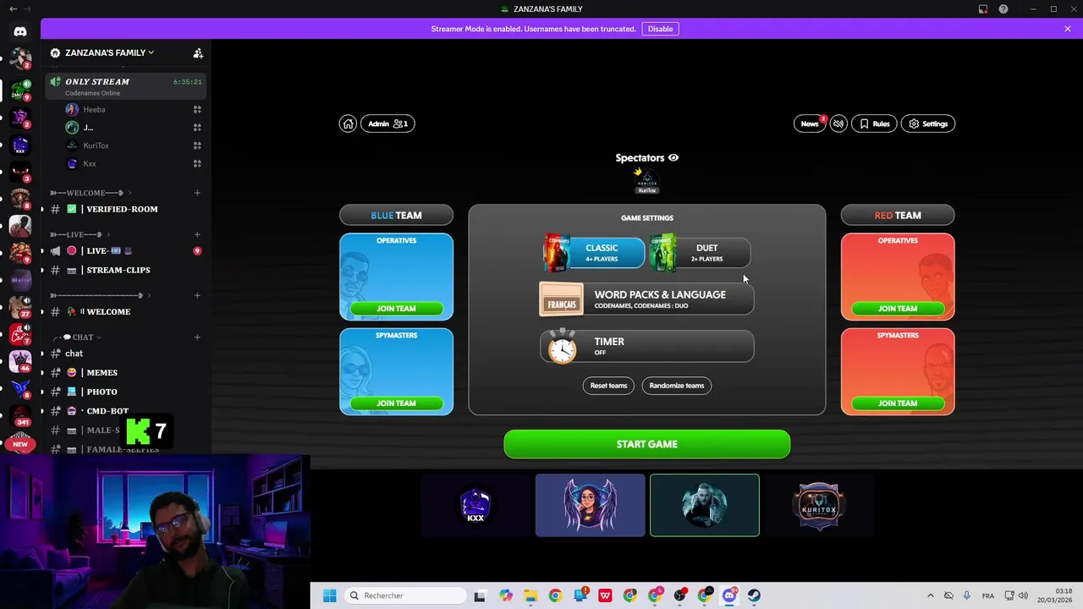Collapse the WELCOME category

click(x=91, y=193)
